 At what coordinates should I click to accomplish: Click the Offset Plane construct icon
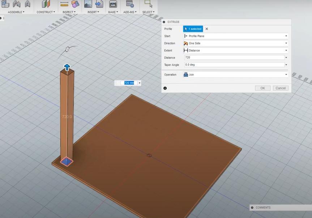coord(46,4)
